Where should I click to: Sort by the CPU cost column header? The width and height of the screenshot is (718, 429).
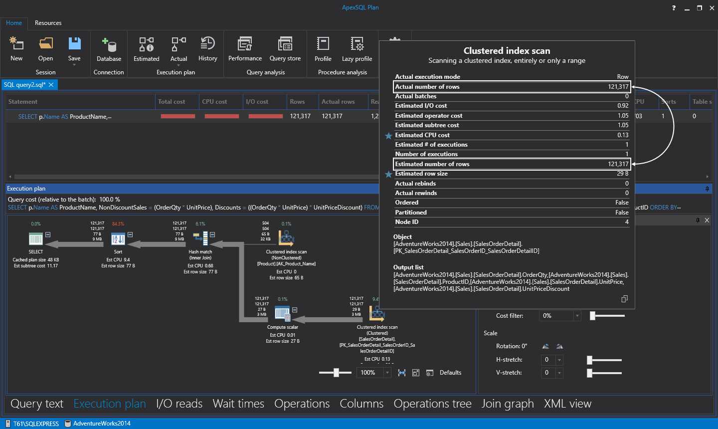coord(221,102)
